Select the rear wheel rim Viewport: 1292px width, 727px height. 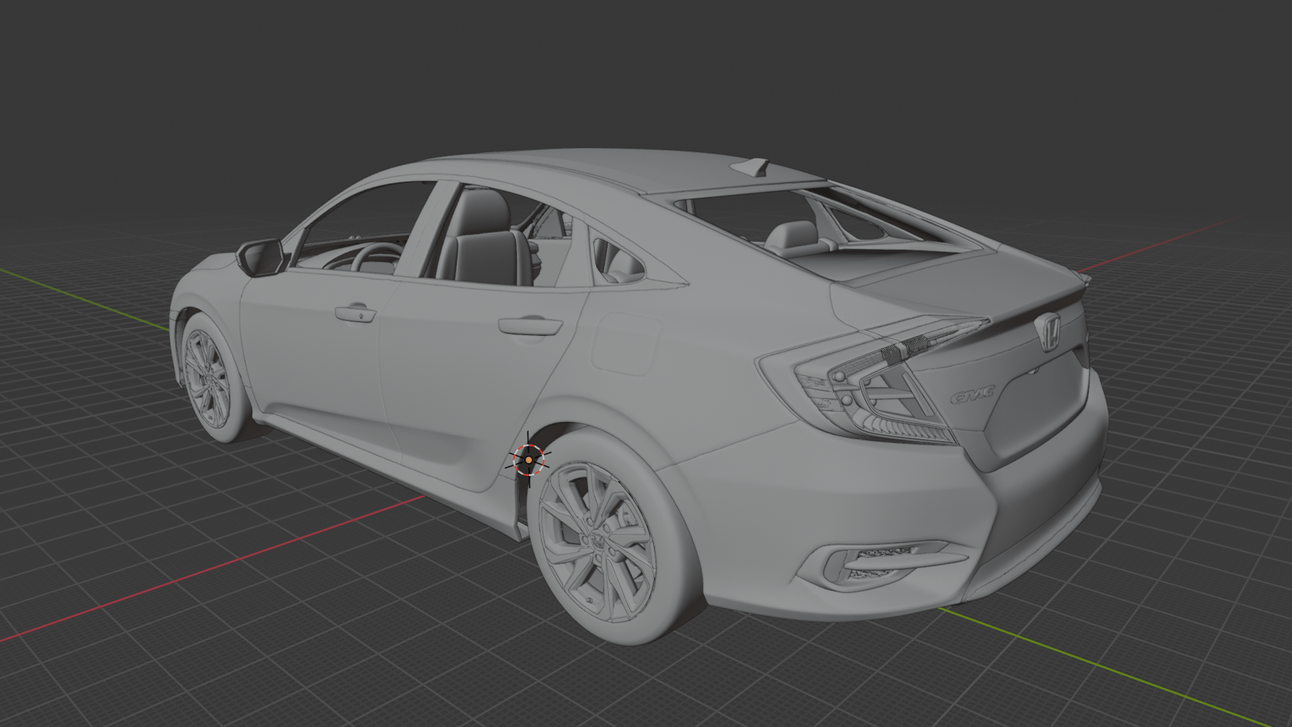coord(598,541)
